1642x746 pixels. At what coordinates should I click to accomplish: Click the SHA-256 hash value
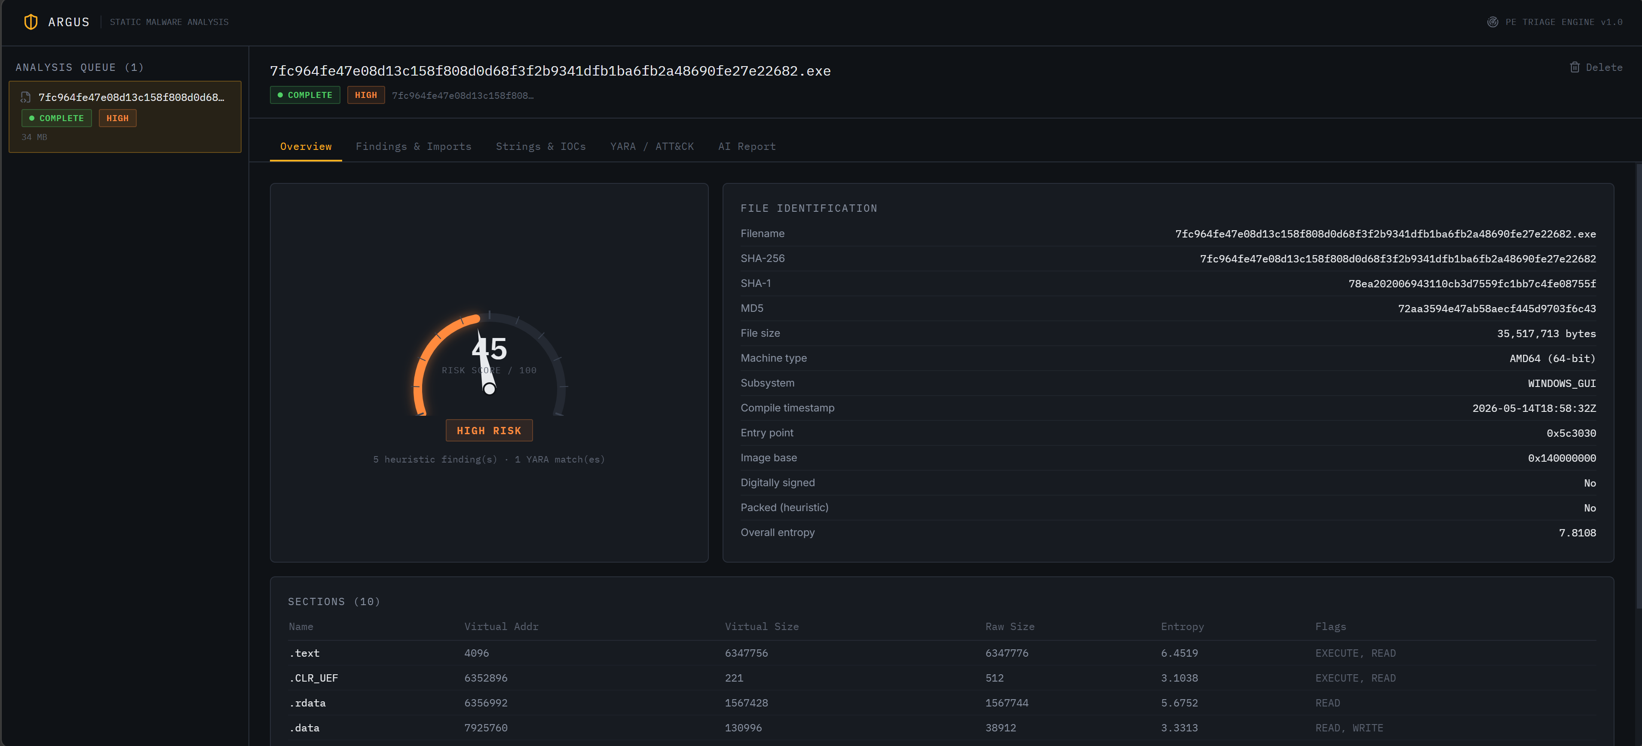[x=1398, y=259]
